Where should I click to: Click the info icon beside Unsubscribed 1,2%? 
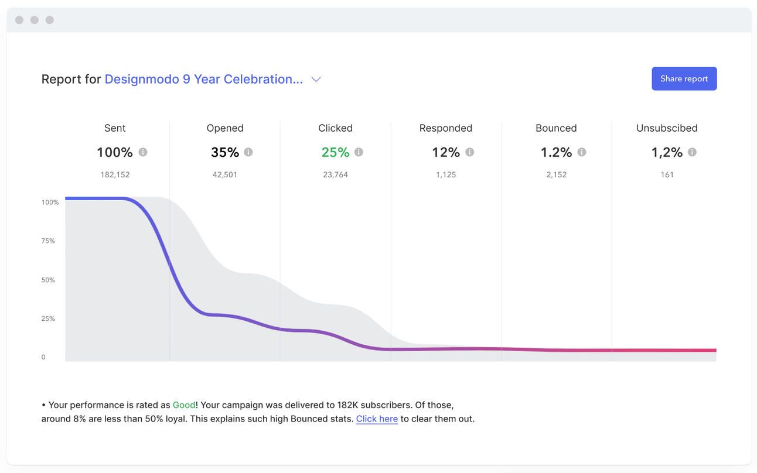coord(692,152)
